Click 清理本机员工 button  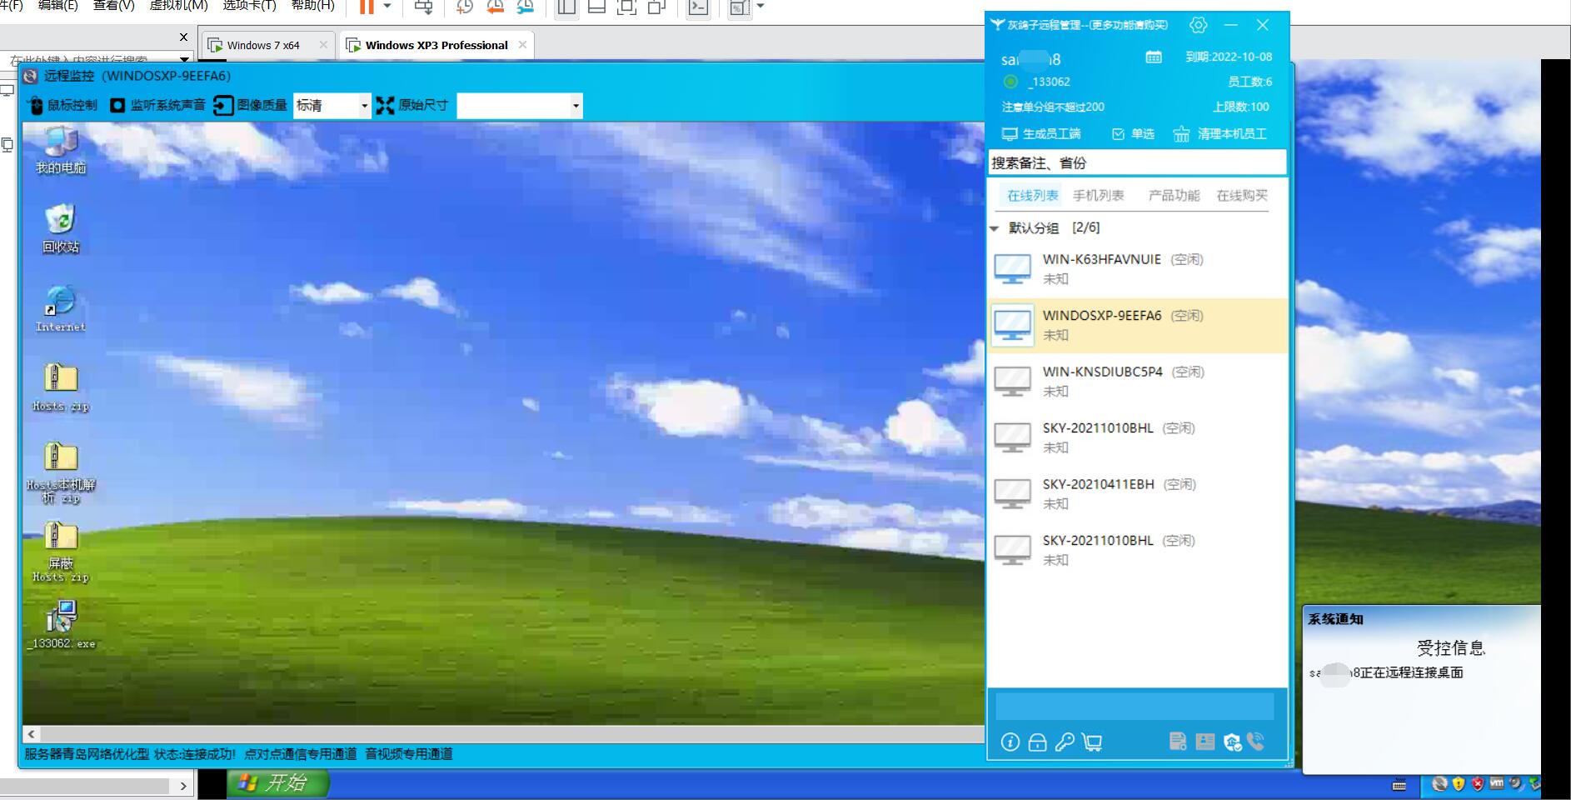click(1220, 134)
